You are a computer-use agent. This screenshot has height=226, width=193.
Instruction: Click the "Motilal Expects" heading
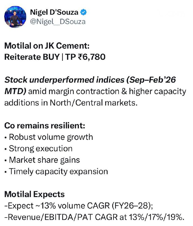(x=34, y=194)
